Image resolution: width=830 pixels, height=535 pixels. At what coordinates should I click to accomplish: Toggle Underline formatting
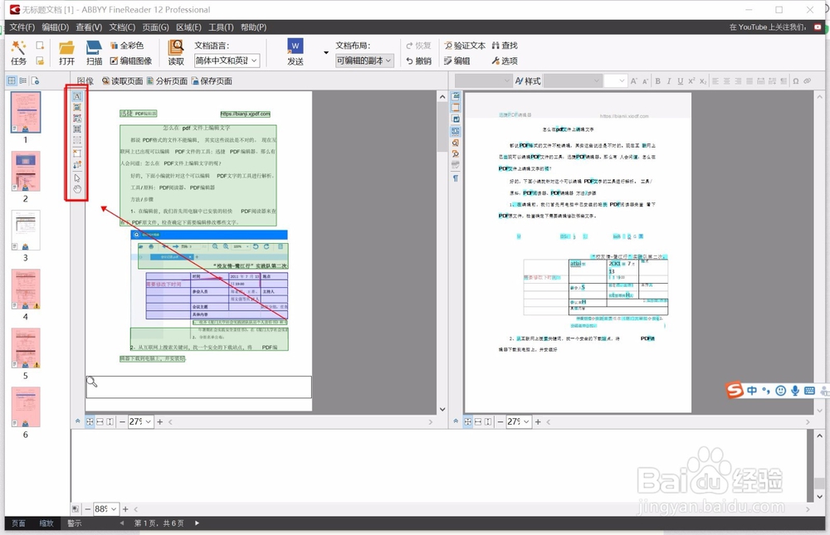point(681,81)
